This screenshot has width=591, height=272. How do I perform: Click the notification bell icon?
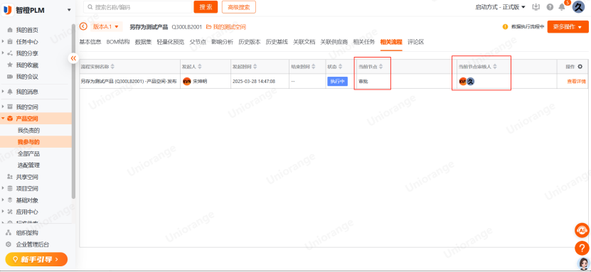point(562,7)
